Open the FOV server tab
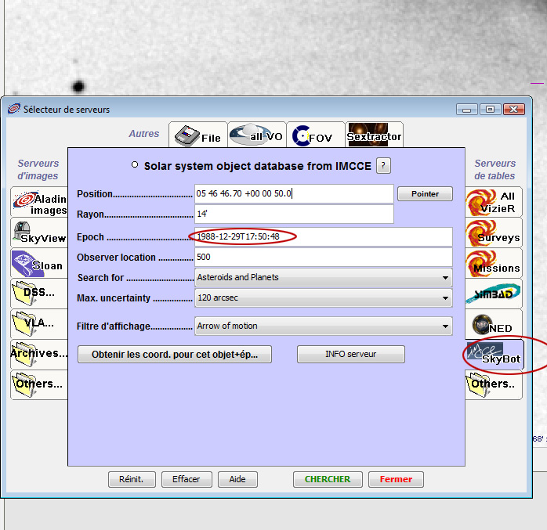Image resolution: width=547 pixels, height=530 pixels. (x=316, y=135)
